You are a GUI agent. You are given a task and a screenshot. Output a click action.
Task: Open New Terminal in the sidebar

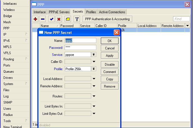tap(15, 126)
